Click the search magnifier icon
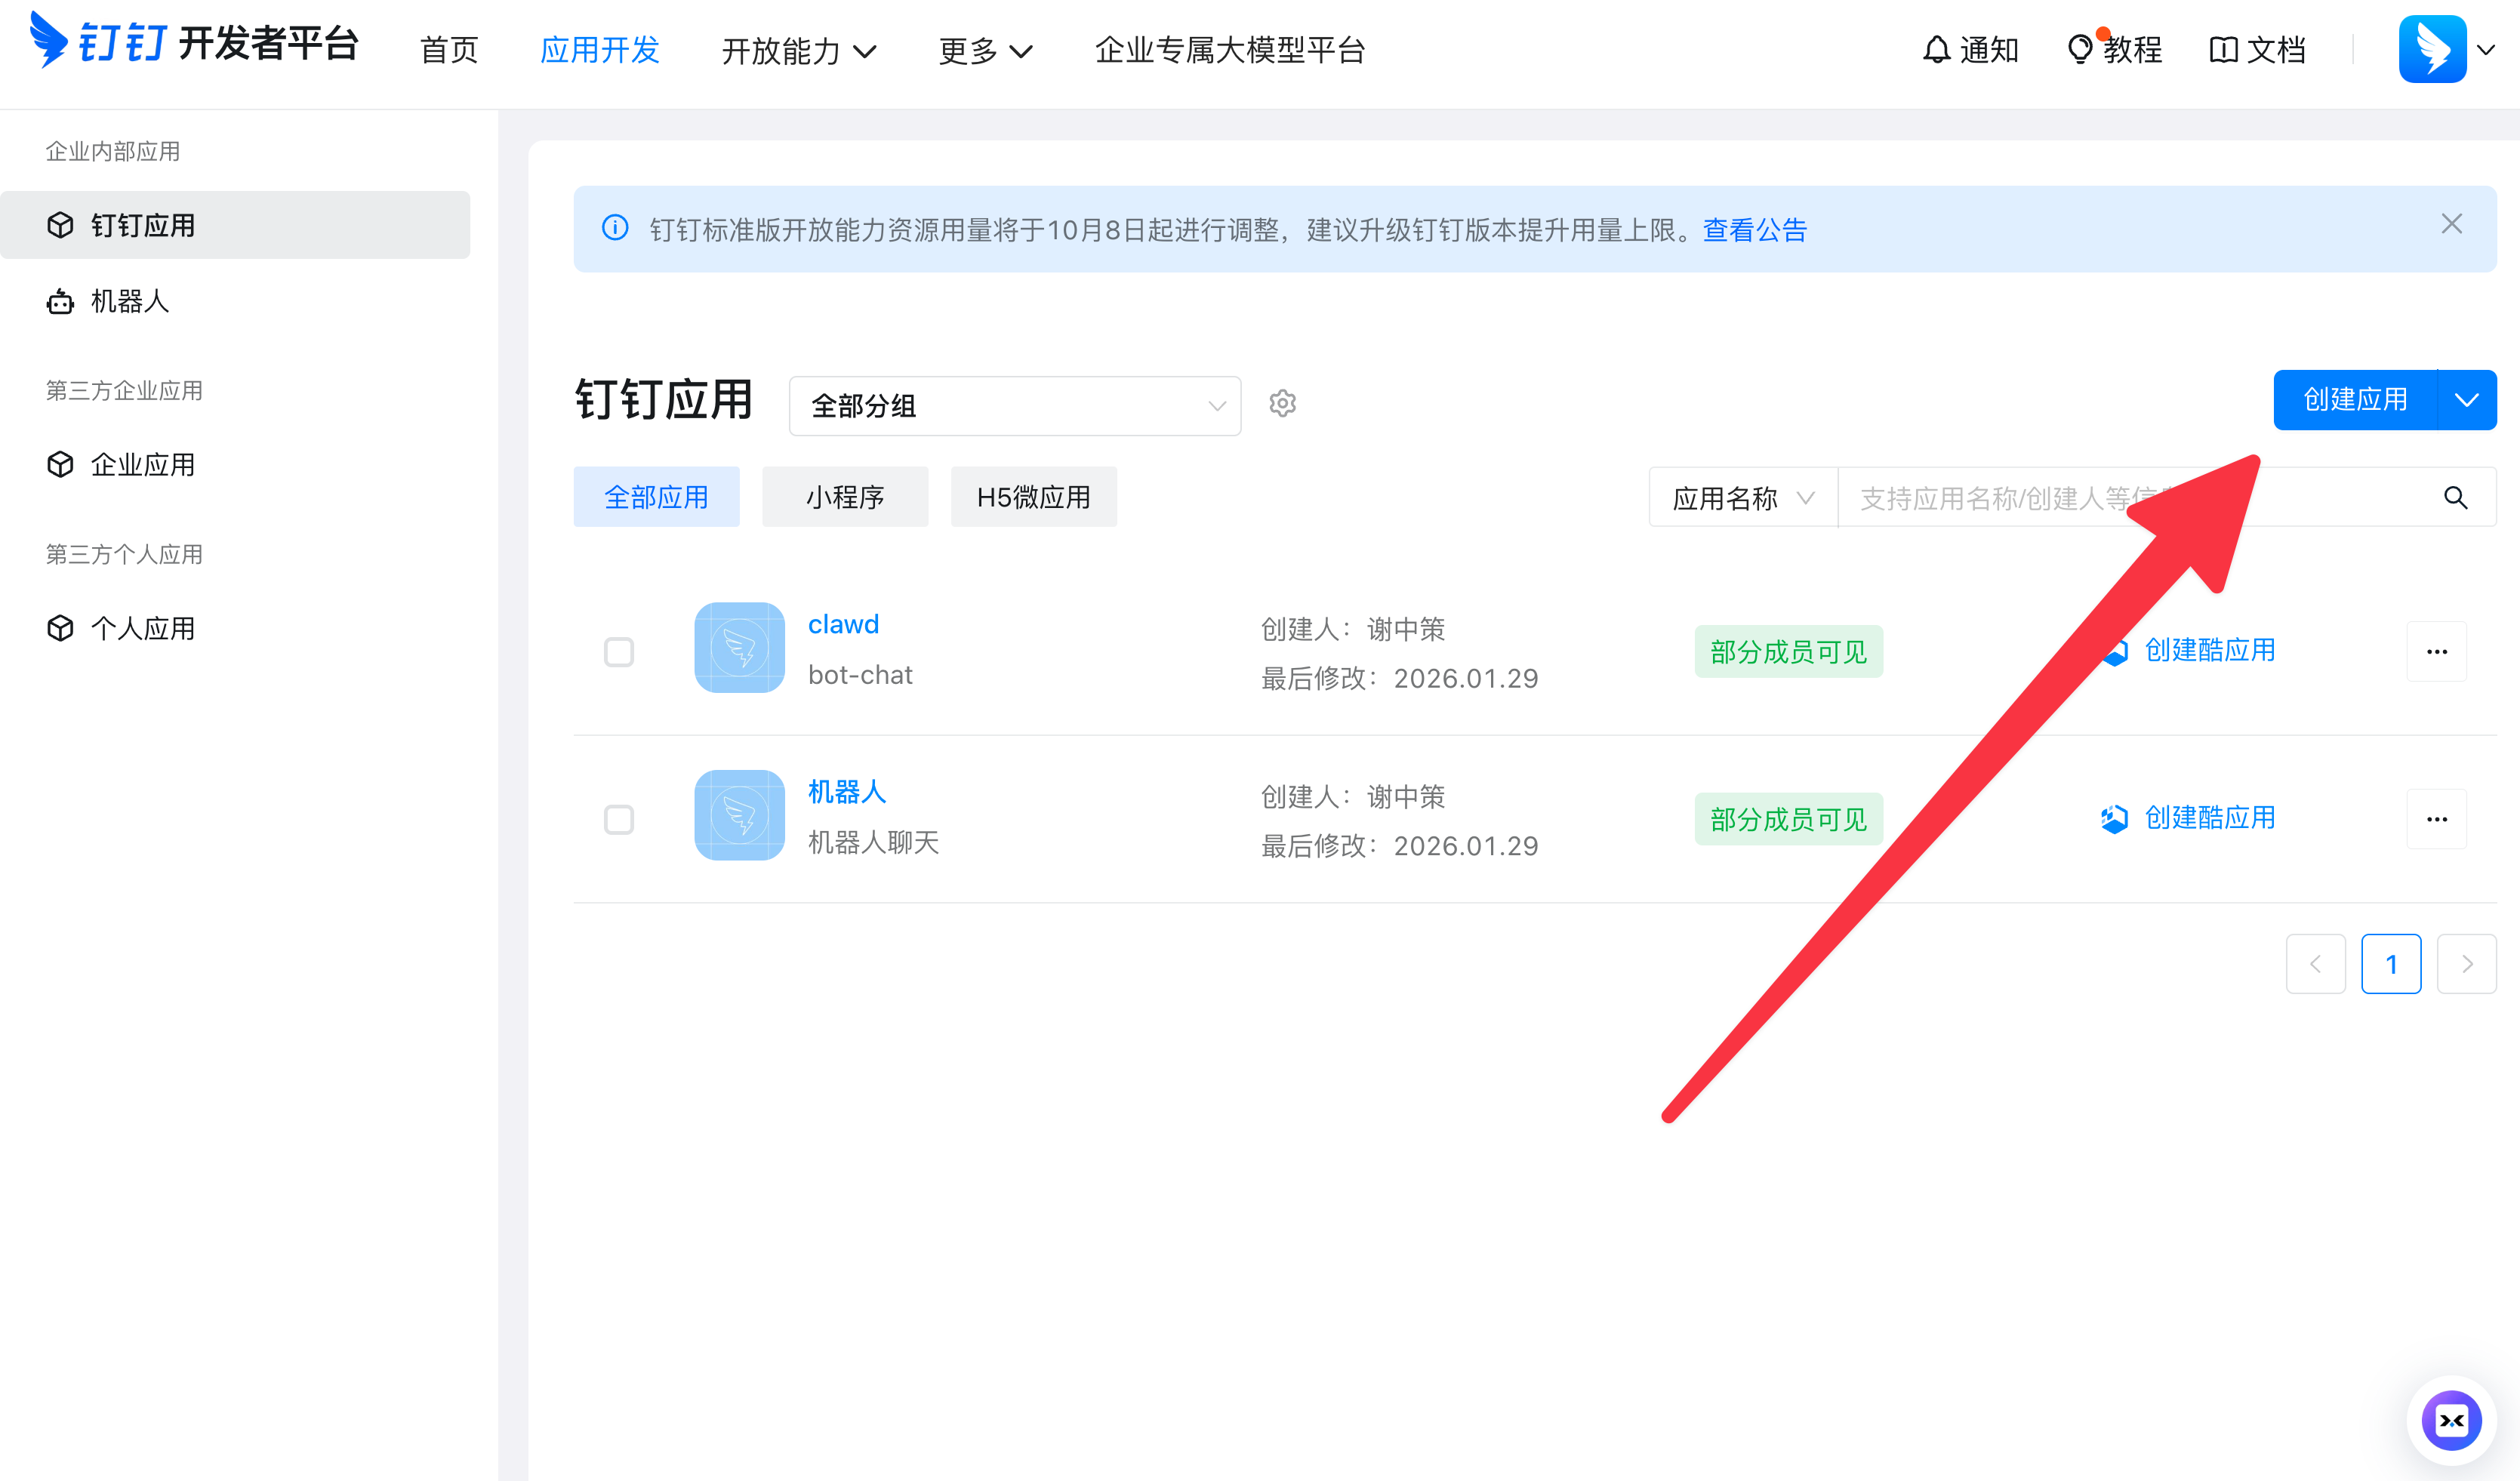The image size is (2520, 1481). [x=2456, y=497]
